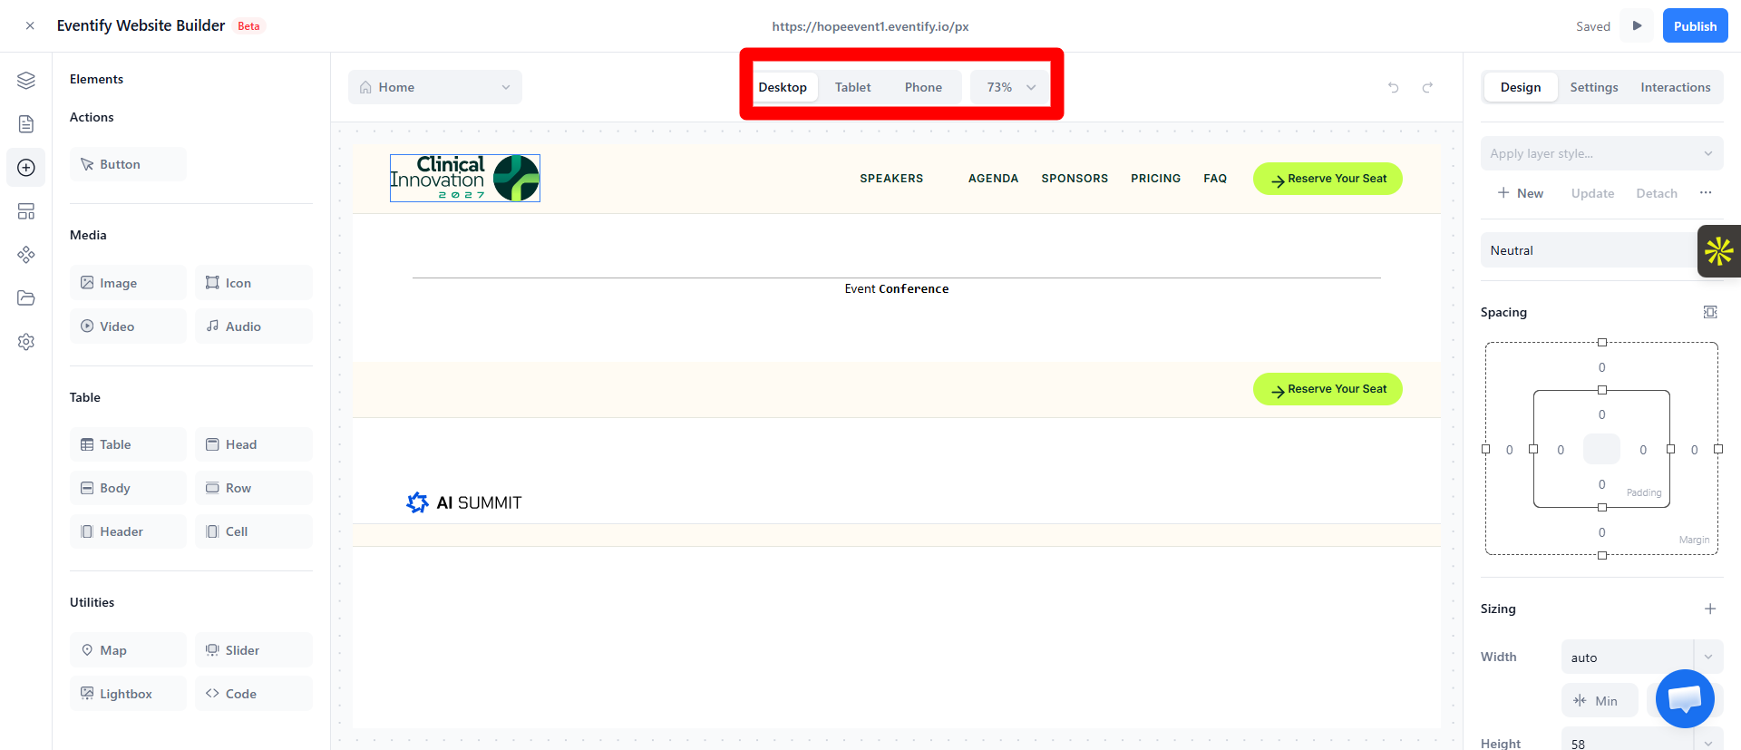Select the AI SUMMIT logo on canvas
Screen dimensions: 1741x750
point(464,502)
